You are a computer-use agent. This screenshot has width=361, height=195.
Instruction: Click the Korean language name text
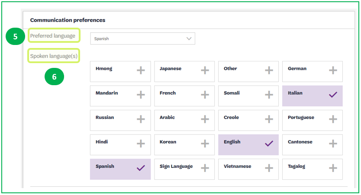pyautogui.click(x=168, y=142)
